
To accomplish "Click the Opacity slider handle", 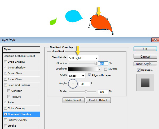I will (96, 63).
